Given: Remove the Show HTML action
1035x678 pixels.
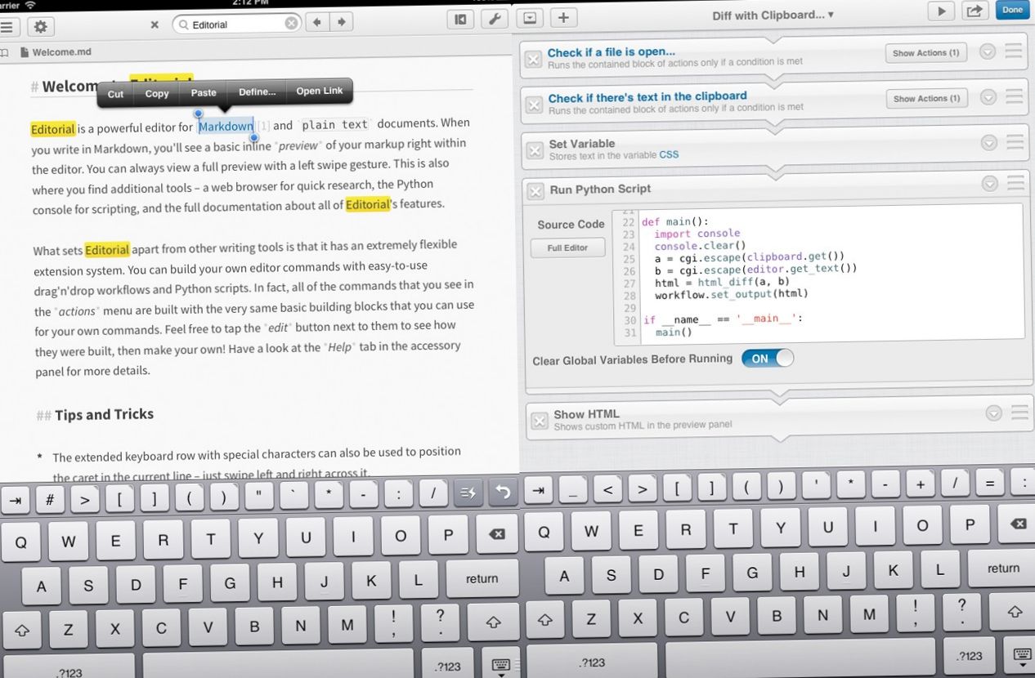Looking at the screenshot, I should (539, 421).
